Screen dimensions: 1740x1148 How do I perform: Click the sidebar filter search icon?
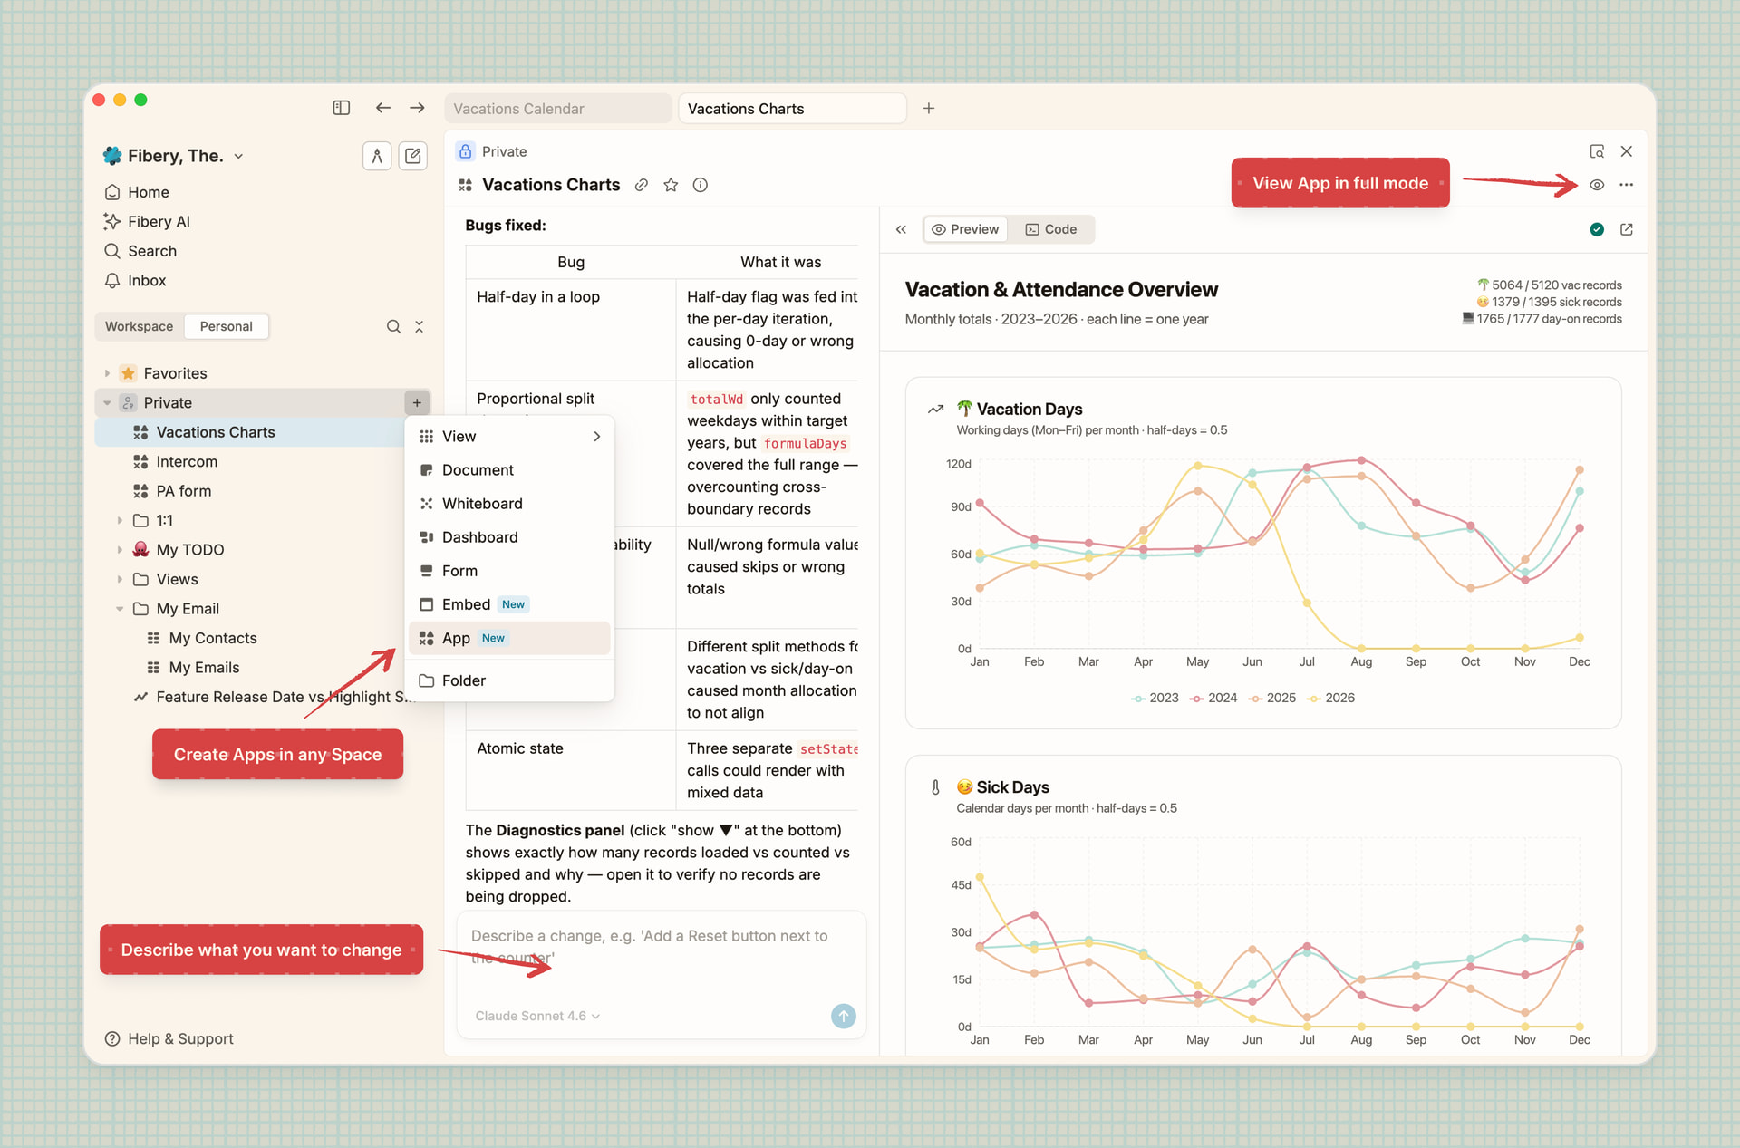(393, 326)
